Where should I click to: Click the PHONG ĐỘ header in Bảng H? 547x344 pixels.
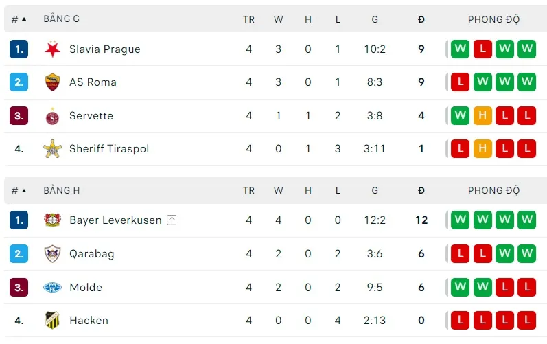(493, 190)
